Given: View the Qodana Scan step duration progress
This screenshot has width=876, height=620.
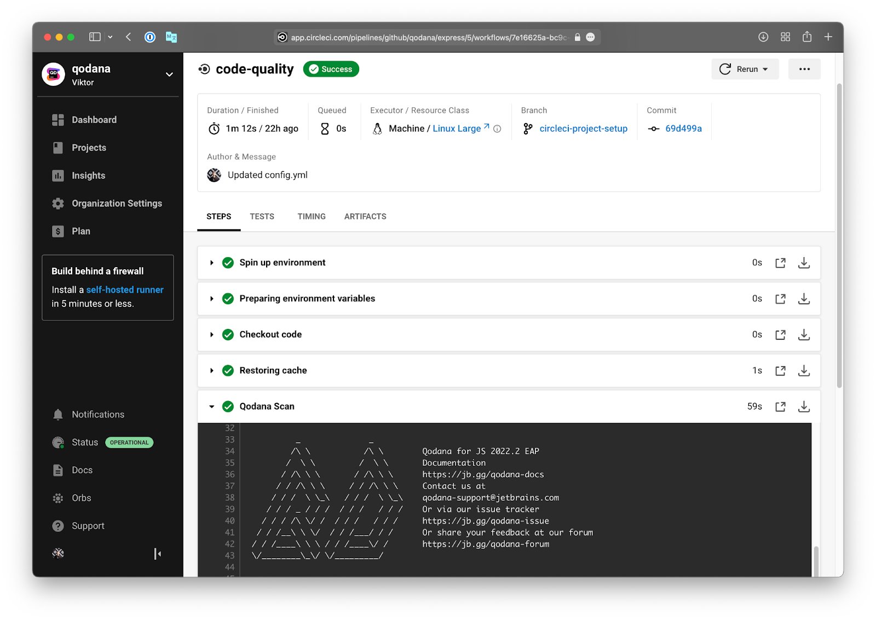Looking at the screenshot, I should [754, 406].
